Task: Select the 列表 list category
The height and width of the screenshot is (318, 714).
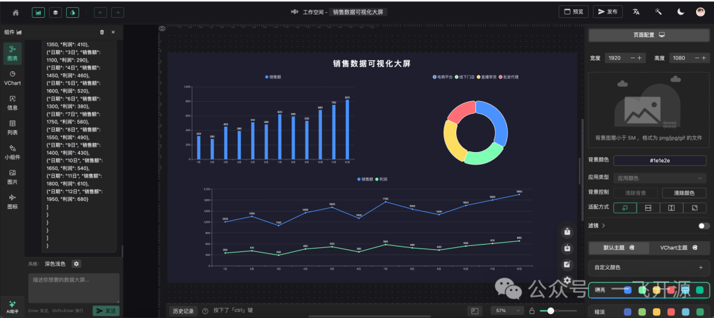Action: (x=13, y=128)
